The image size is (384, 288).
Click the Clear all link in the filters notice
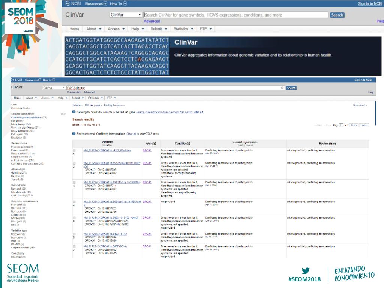click(132, 134)
